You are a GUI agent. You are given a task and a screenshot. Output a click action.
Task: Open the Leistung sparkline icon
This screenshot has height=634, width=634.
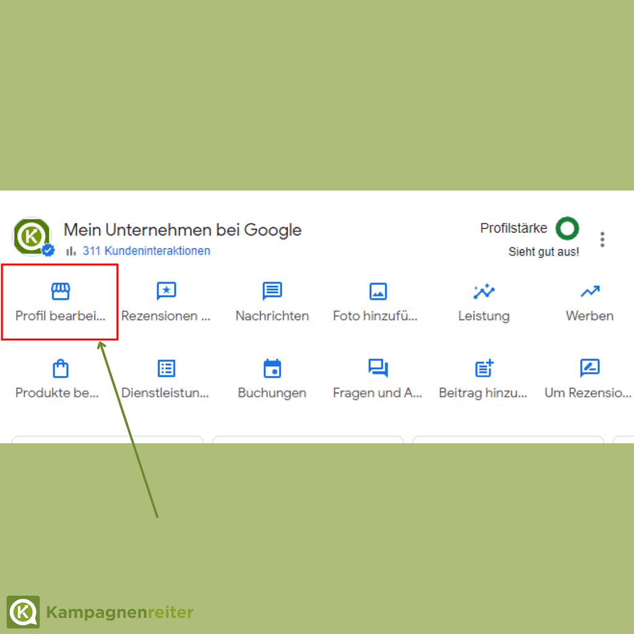[x=484, y=291]
